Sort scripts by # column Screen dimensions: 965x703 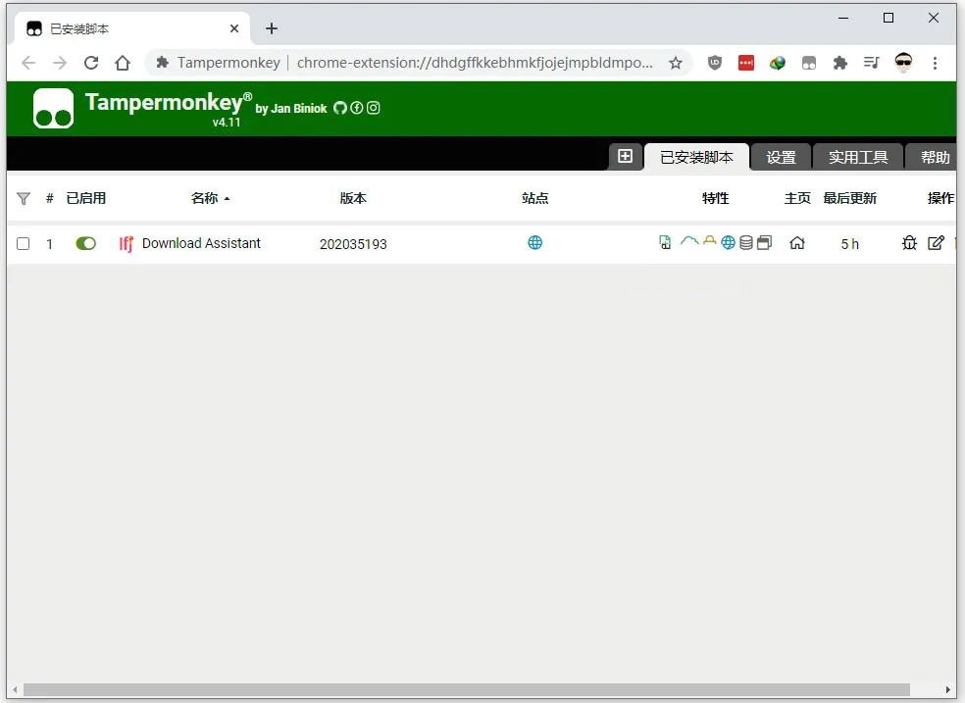click(x=50, y=198)
